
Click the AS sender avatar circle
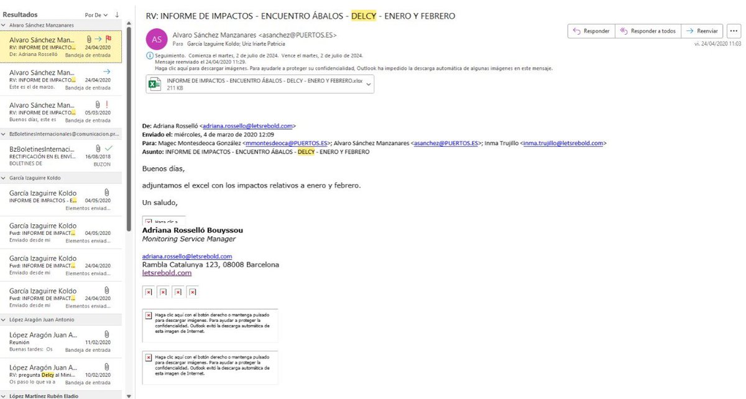pos(157,39)
